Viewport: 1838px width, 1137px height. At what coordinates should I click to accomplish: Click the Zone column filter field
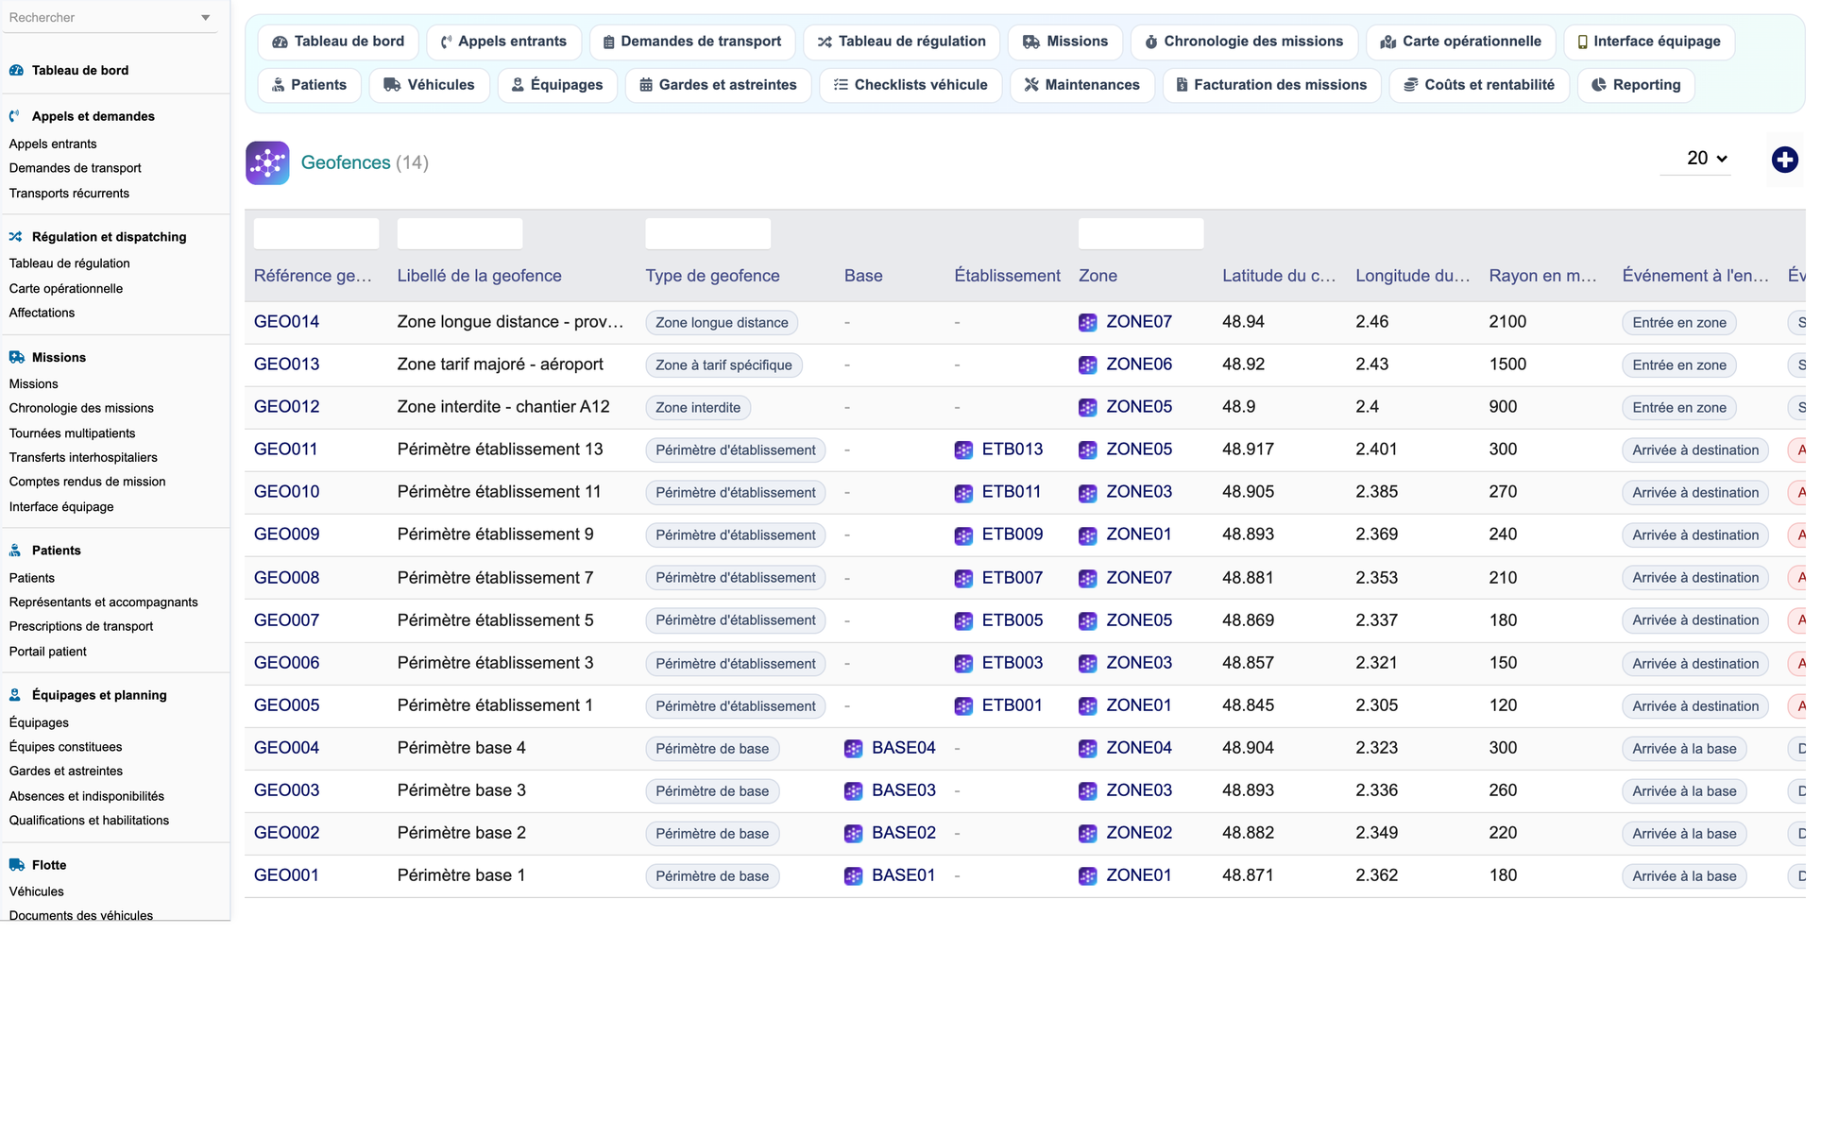click(x=1141, y=233)
